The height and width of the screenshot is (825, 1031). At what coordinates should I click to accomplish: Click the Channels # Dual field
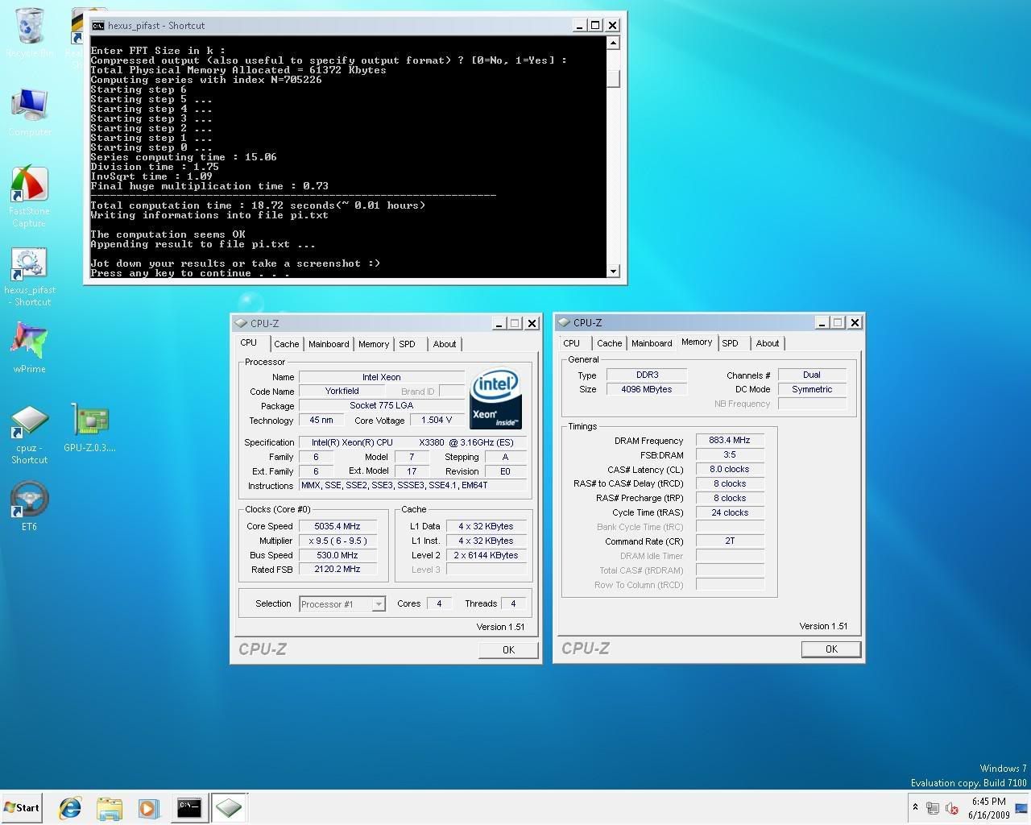(812, 375)
